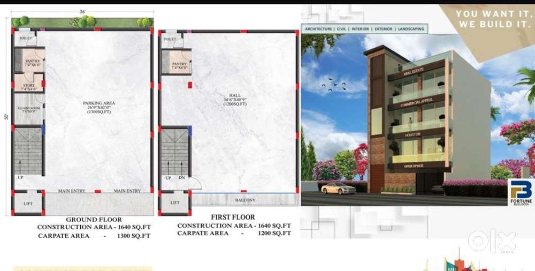Image resolution: width=535 pixels, height=271 pixels.
Task: Select the EXTERIOR label in the services bar
Action: [384, 29]
